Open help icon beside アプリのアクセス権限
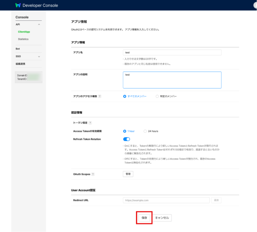This screenshot has height=232, width=257. coord(99,97)
